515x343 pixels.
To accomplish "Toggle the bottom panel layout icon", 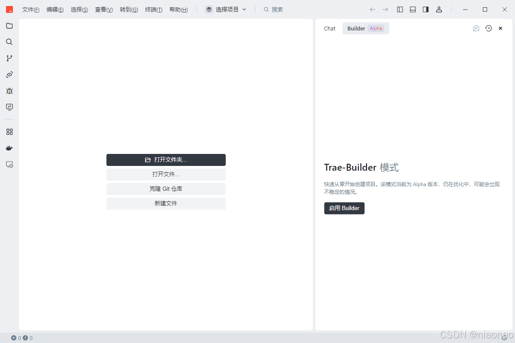I will coord(413,9).
